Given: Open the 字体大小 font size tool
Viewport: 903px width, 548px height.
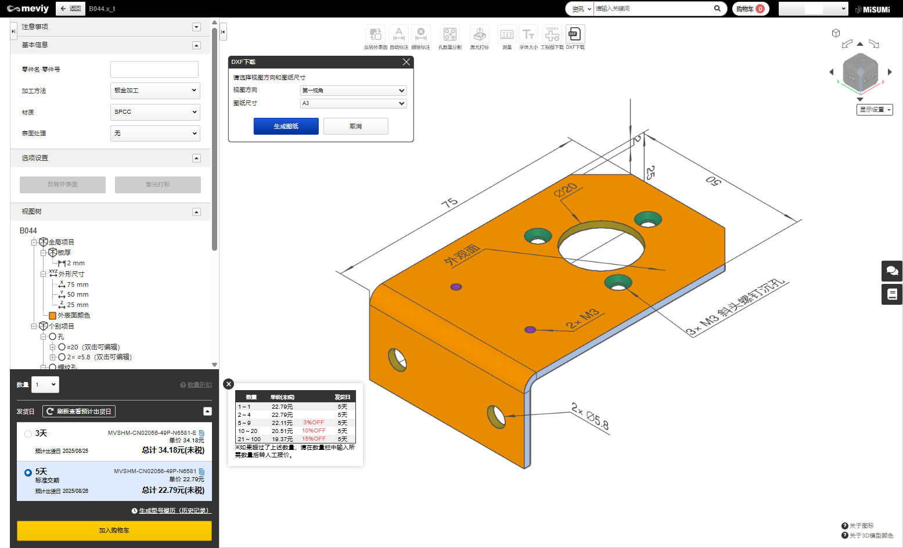Looking at the screenshot, I should point(528,34).
